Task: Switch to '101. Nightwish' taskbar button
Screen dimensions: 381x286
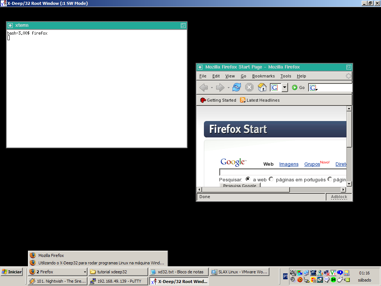Action: [x=58, y=281]
